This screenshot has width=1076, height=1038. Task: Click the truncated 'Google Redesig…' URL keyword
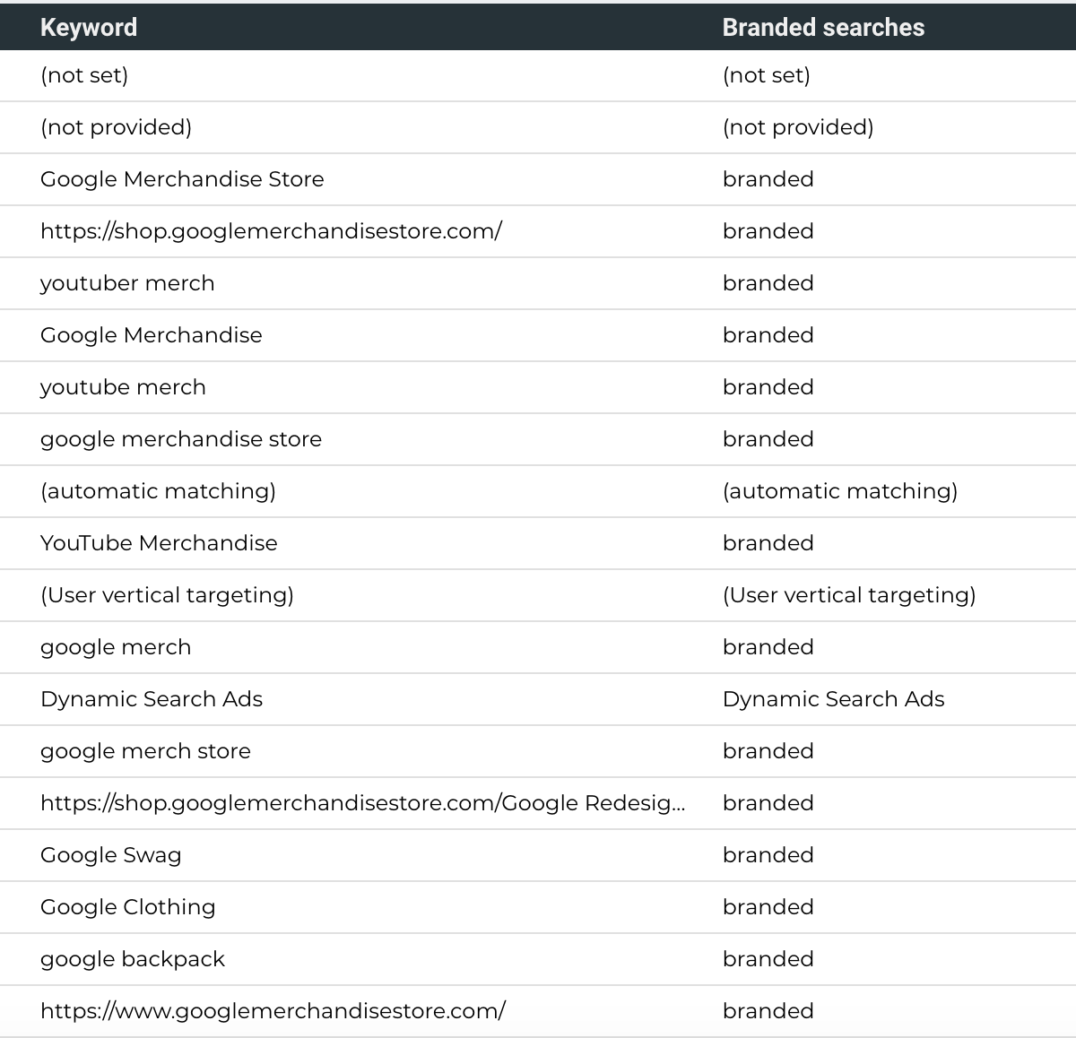pyautogui.click(x=363, y=803)
